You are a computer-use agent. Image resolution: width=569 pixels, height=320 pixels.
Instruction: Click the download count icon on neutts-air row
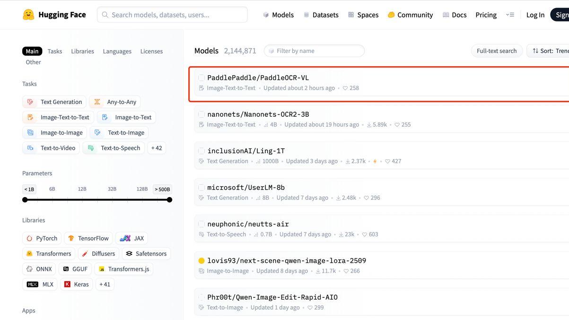(x=341, y=234)
